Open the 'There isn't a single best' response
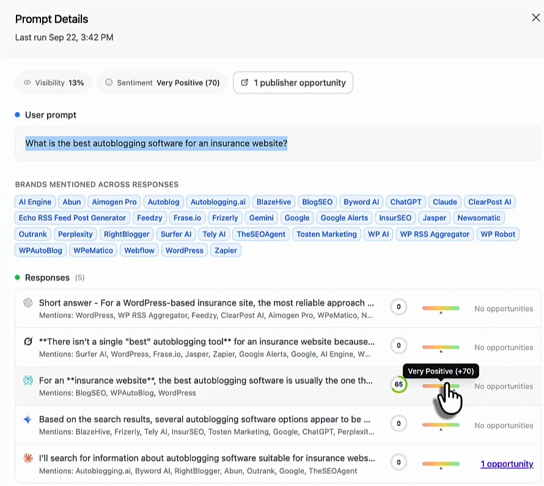 [278, 347]
